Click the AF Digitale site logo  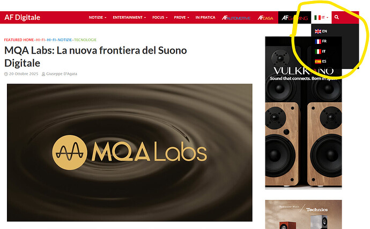tap(22, 18)
